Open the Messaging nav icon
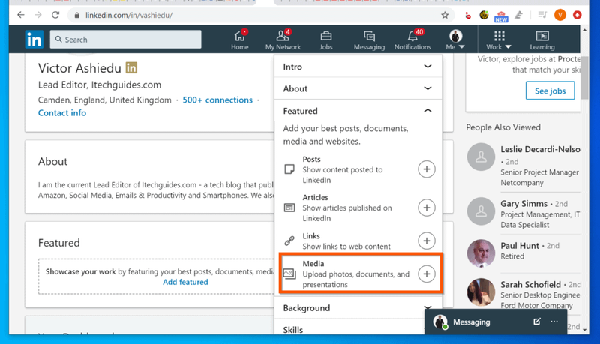The height and width of the screenshot is (344, 600). pos(369,40)
